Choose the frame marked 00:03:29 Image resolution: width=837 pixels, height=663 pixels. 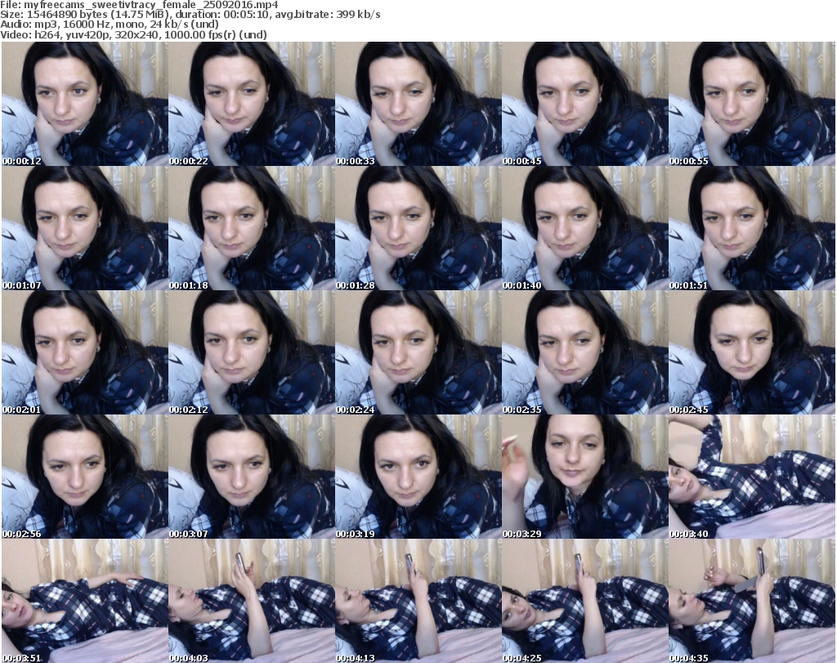pyautogui.click(x=585, y=477)
